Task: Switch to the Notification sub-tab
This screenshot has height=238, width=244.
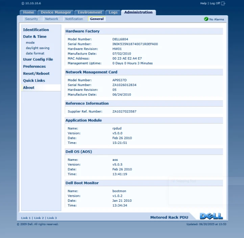Action: (74, 19)
